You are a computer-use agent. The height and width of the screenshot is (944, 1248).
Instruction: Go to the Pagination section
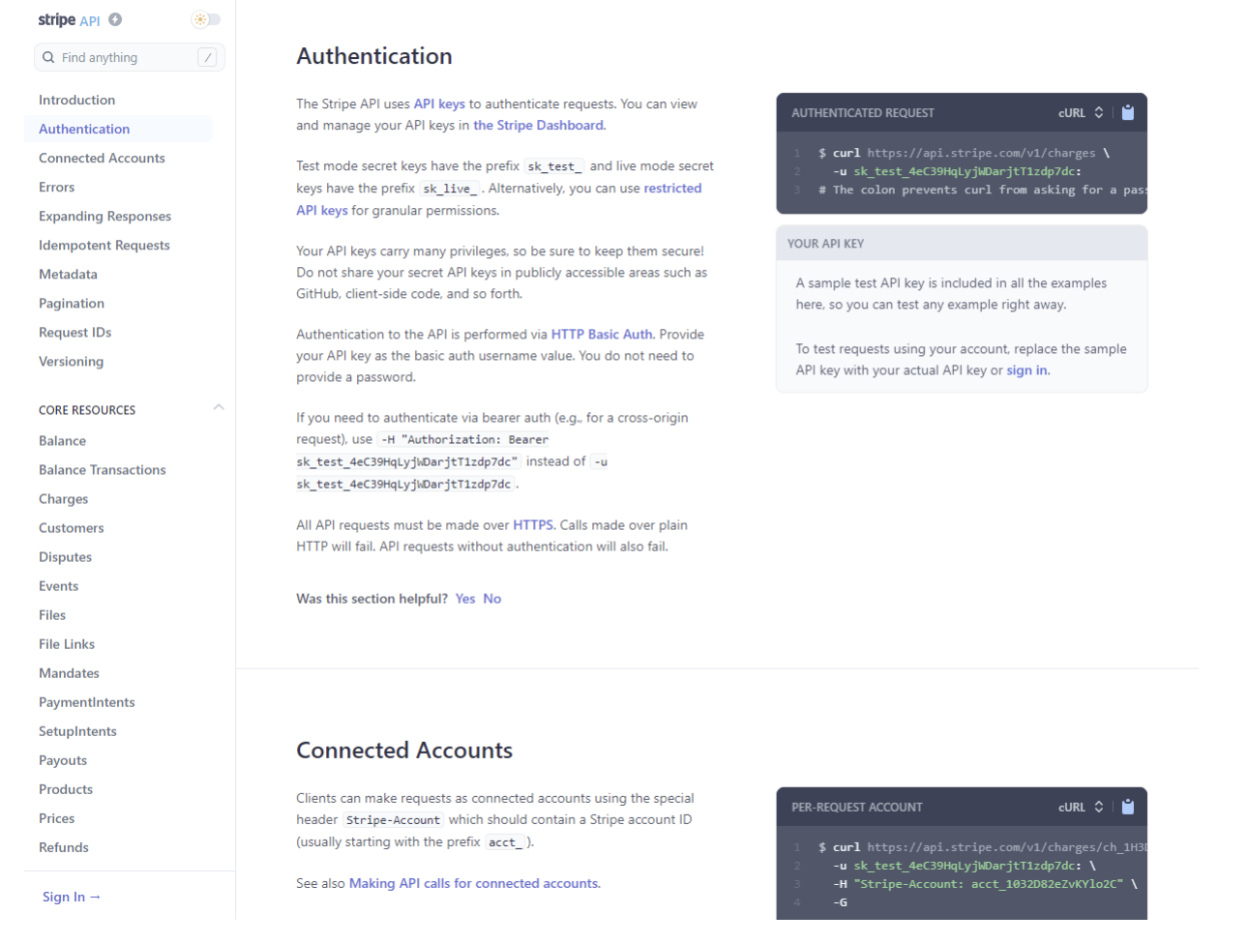[x=72, y=304]
